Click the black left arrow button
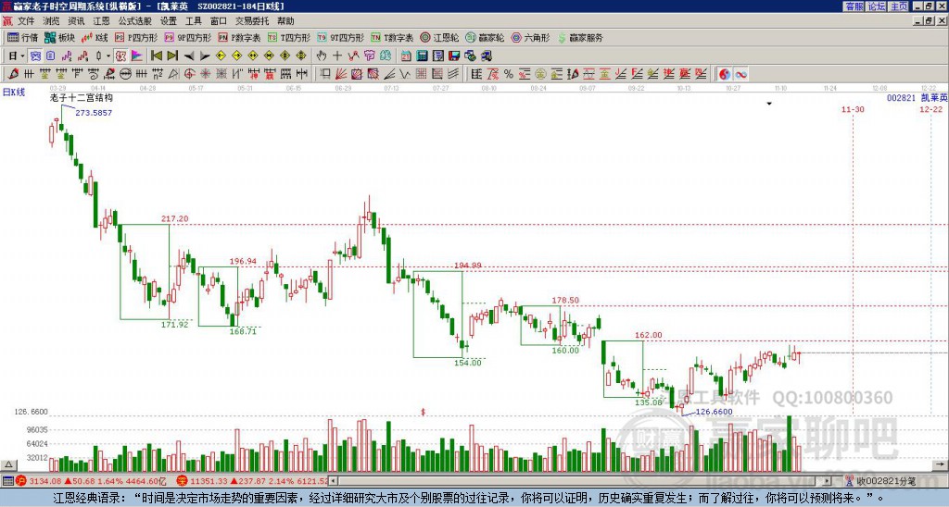The width and height of the screenshot is (949, 507). click(189, 56)
